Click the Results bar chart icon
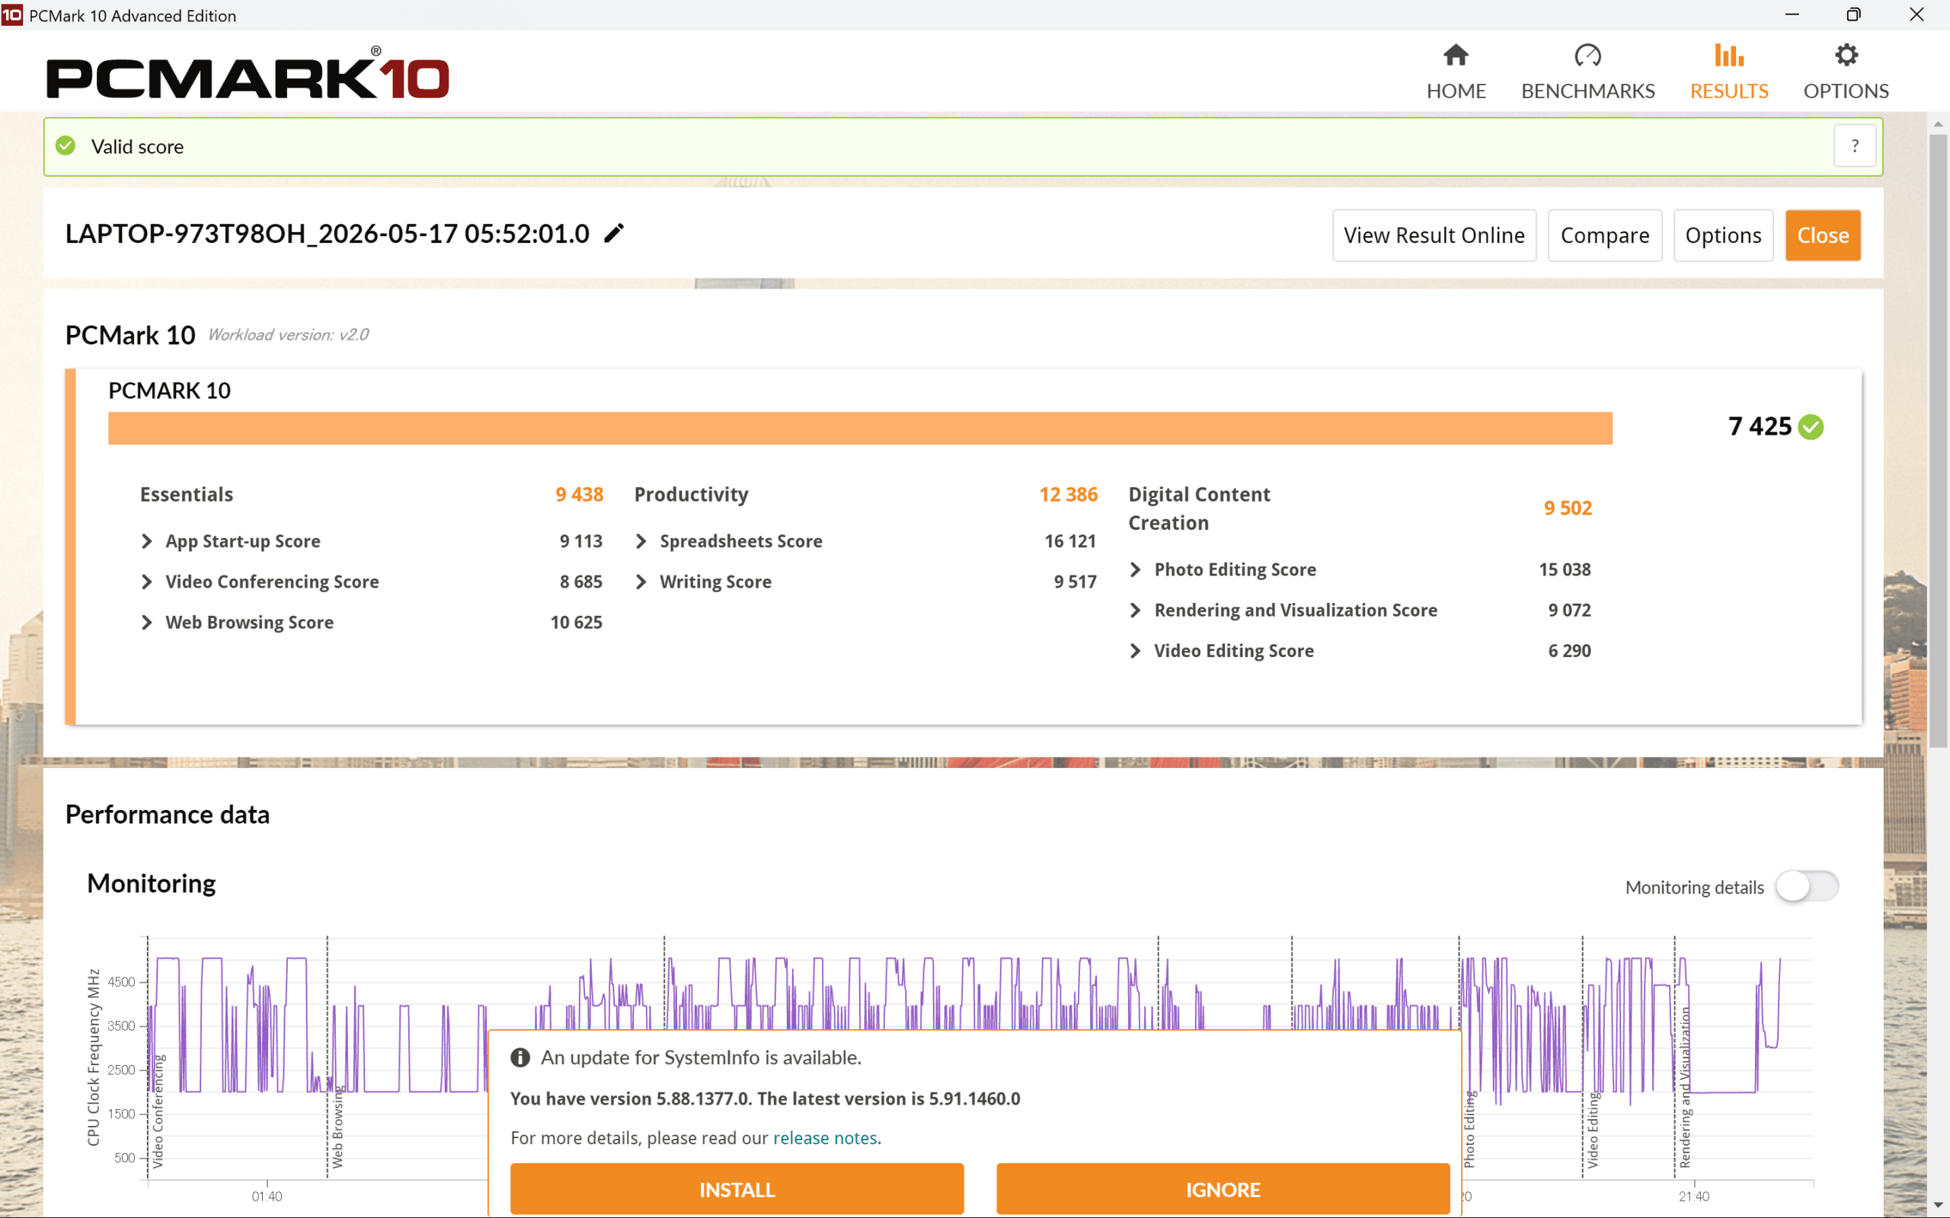The width and height of the screenshot is (1950, 1218). (x=1728, y=55)
